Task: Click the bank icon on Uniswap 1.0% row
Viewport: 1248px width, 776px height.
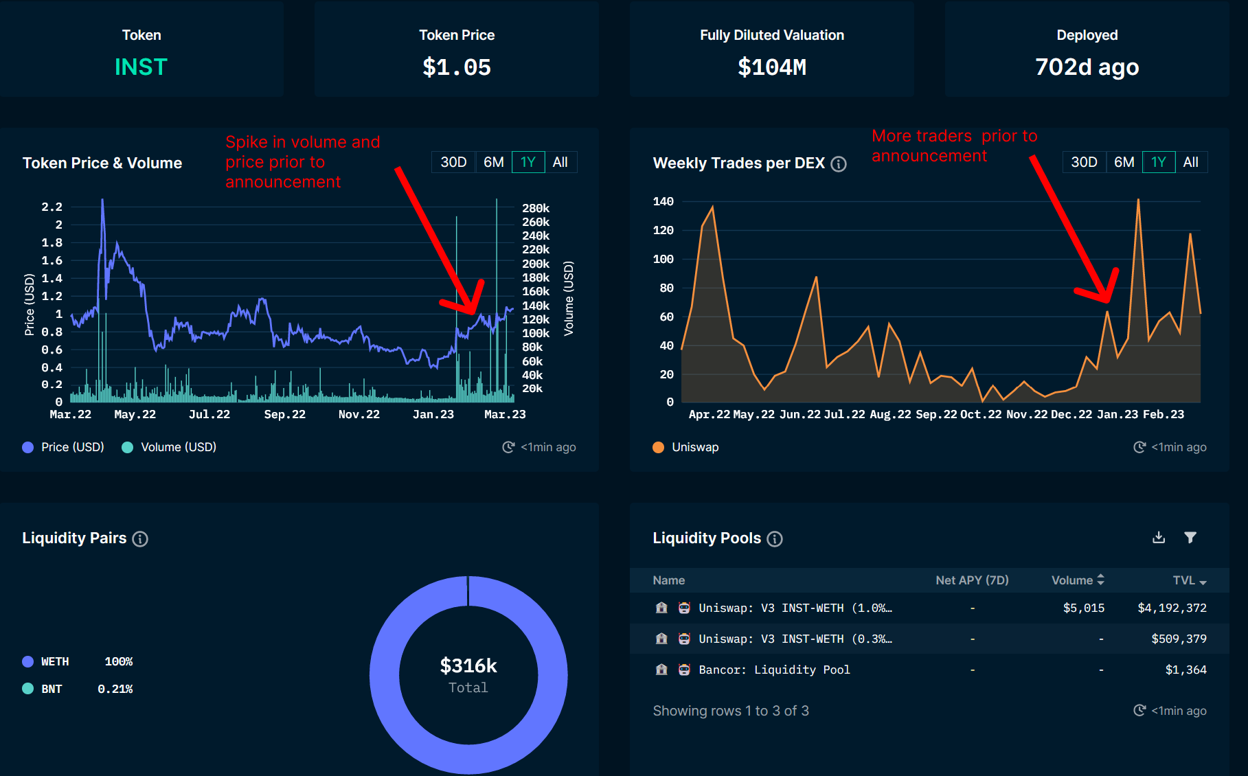Action: click(x=661, y=608)
